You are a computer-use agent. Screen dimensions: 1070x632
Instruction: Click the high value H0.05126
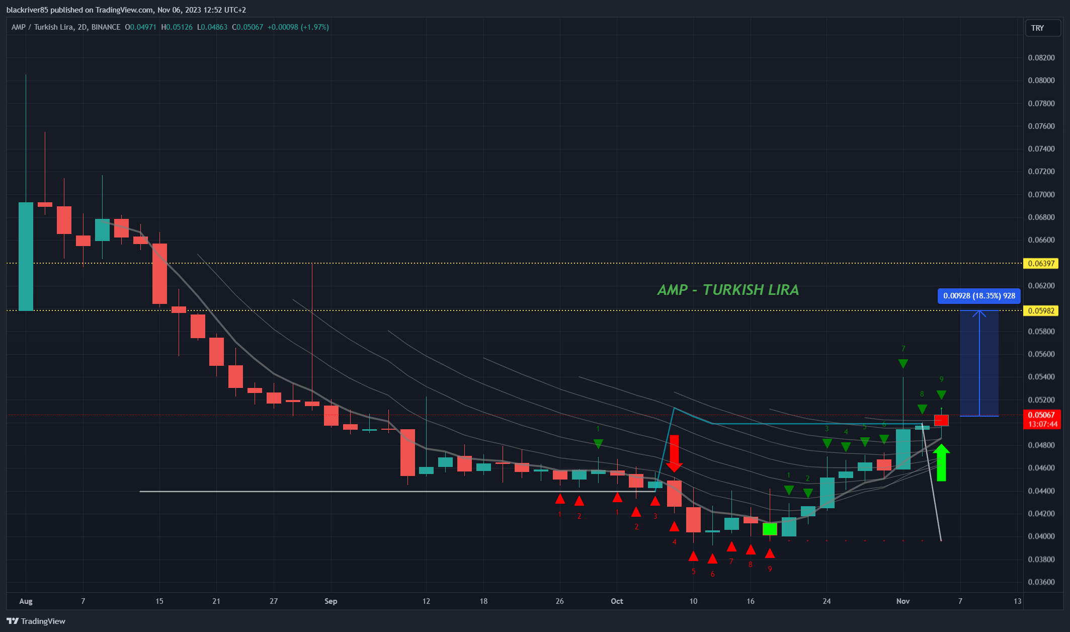click(x=177, y=27)
